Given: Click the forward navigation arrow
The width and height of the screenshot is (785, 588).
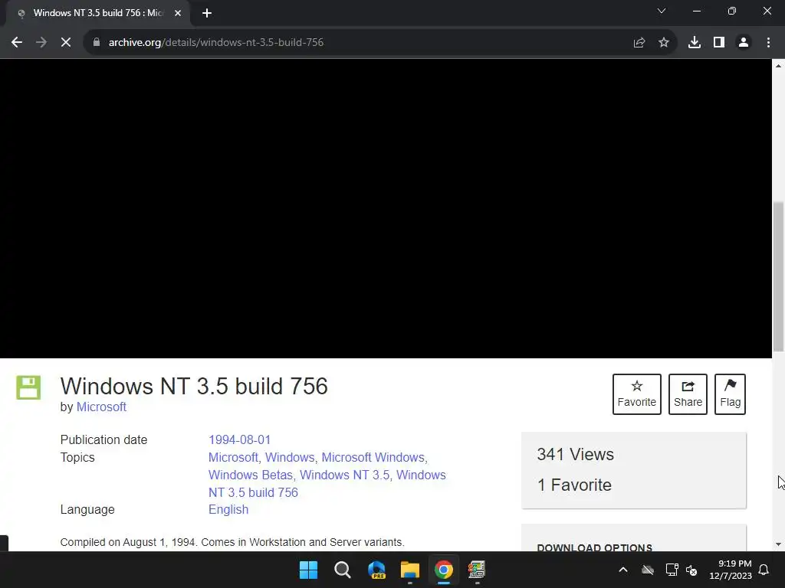Looking at the screenshot, I should [x=41, y=43].
